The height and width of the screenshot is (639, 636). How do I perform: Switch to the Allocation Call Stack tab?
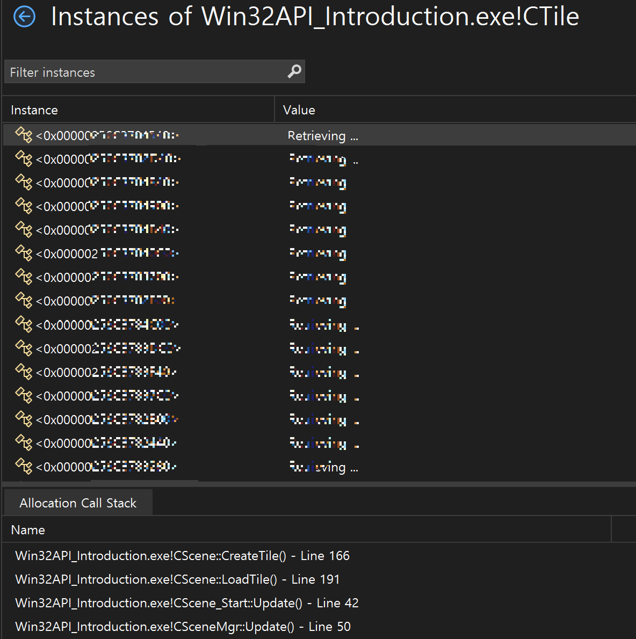[x=78, y=503]
